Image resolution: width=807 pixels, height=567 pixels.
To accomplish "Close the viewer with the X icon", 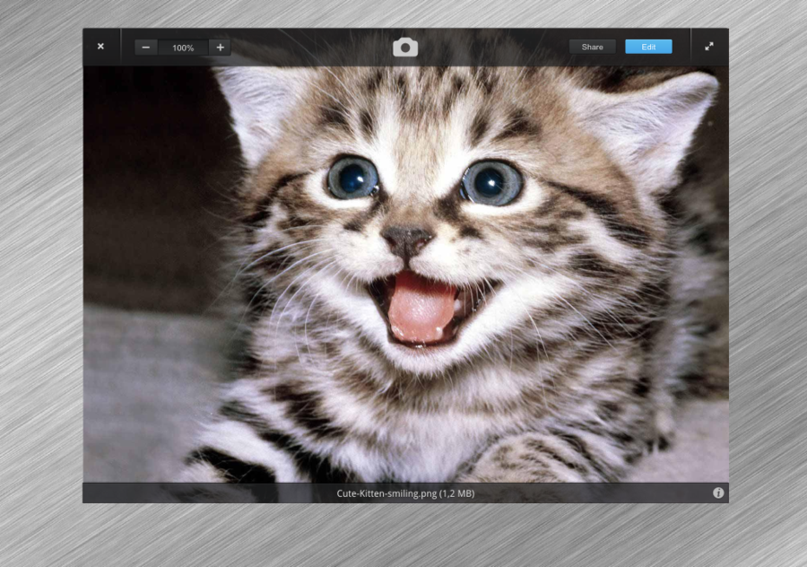I will [x=100, y=47].
